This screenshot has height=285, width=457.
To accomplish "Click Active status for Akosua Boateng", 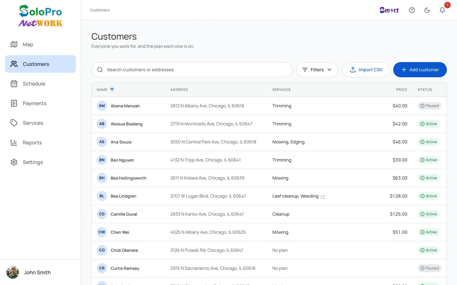I will point(429,124).
